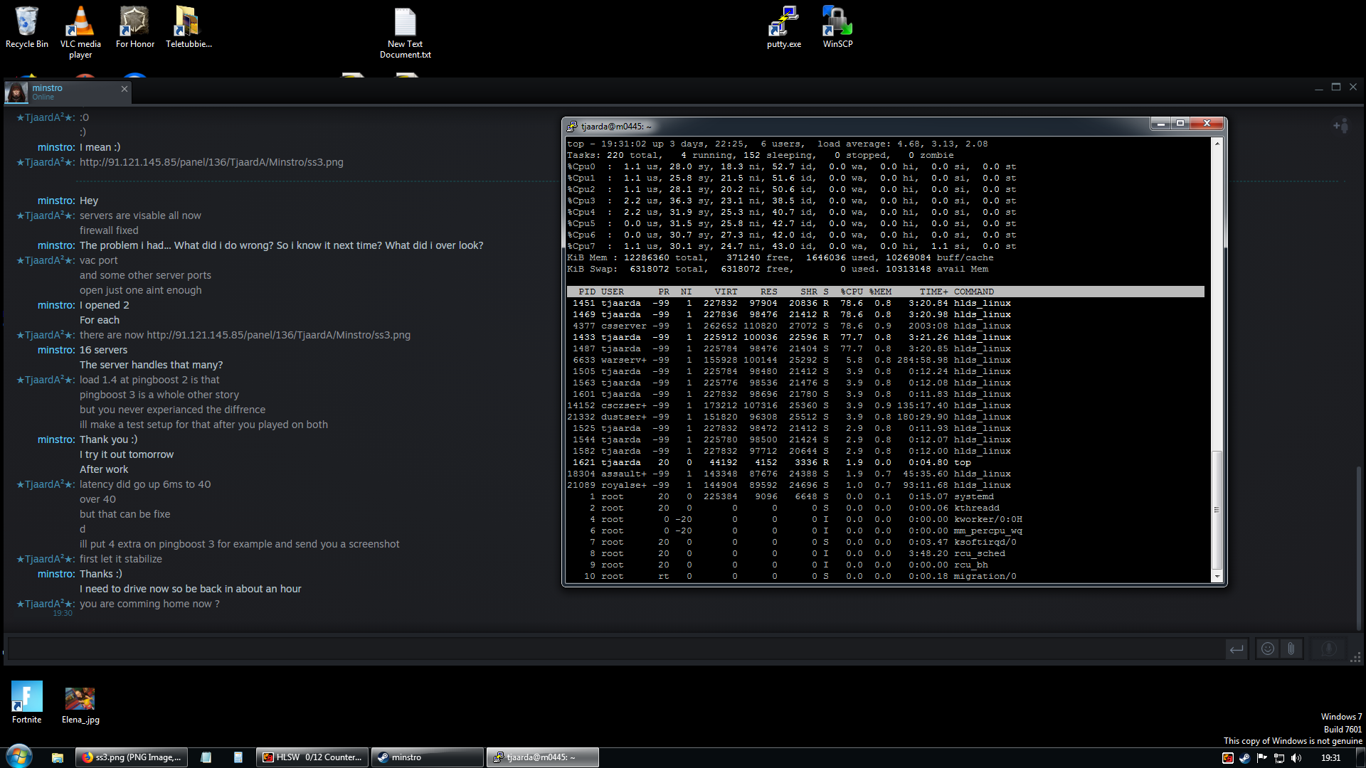The image size is (1366, 768).
Task: Click the paperclip attachment icon
Action: pyautogui.click(x=1291, y=649)
